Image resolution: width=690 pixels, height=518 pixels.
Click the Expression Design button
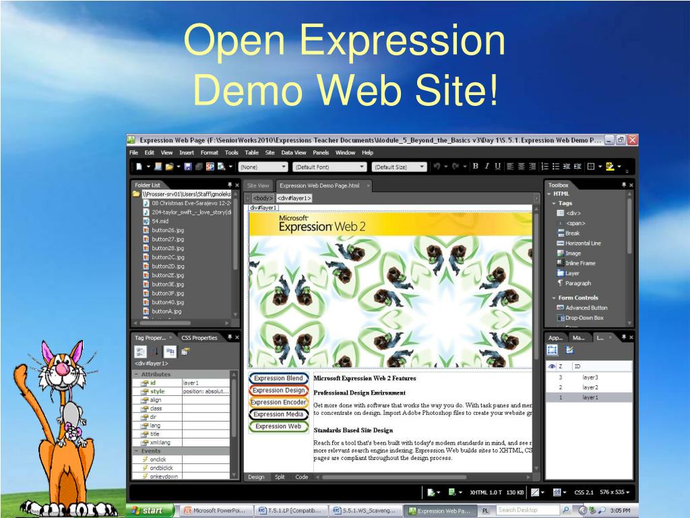pyautogui.click(x=278, y=391)
